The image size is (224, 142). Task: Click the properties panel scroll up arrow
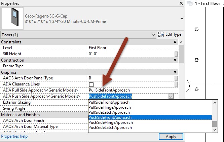(181, 42)
